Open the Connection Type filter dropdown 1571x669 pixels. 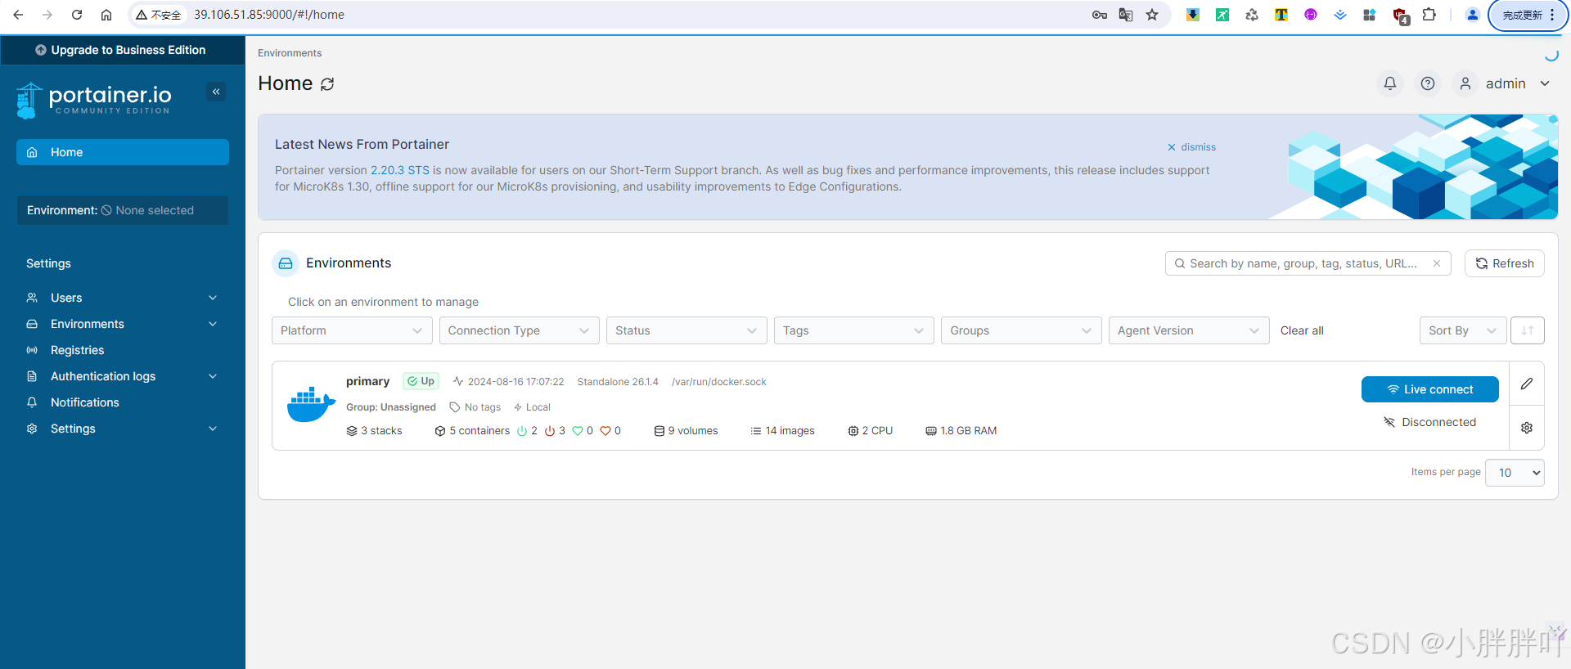[x=520, y=330]
